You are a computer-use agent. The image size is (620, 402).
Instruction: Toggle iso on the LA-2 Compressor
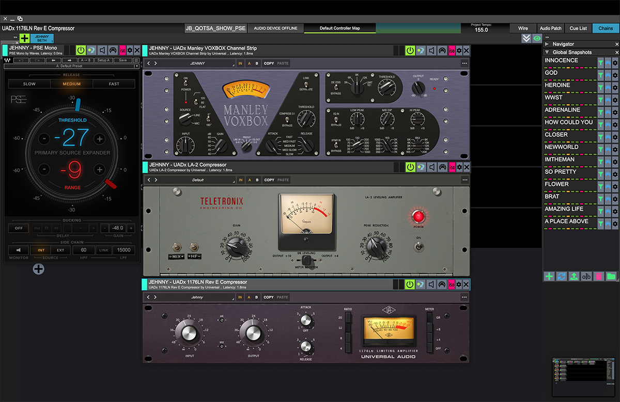point(452,167)
